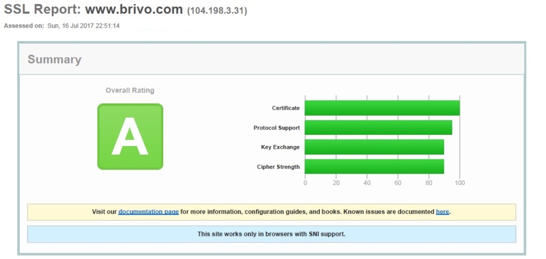The height and width of the screenshot is (259, 546).
Task: Select the Cipher Strength score bar
Action: pyautogui.click(x=374, y=167)
